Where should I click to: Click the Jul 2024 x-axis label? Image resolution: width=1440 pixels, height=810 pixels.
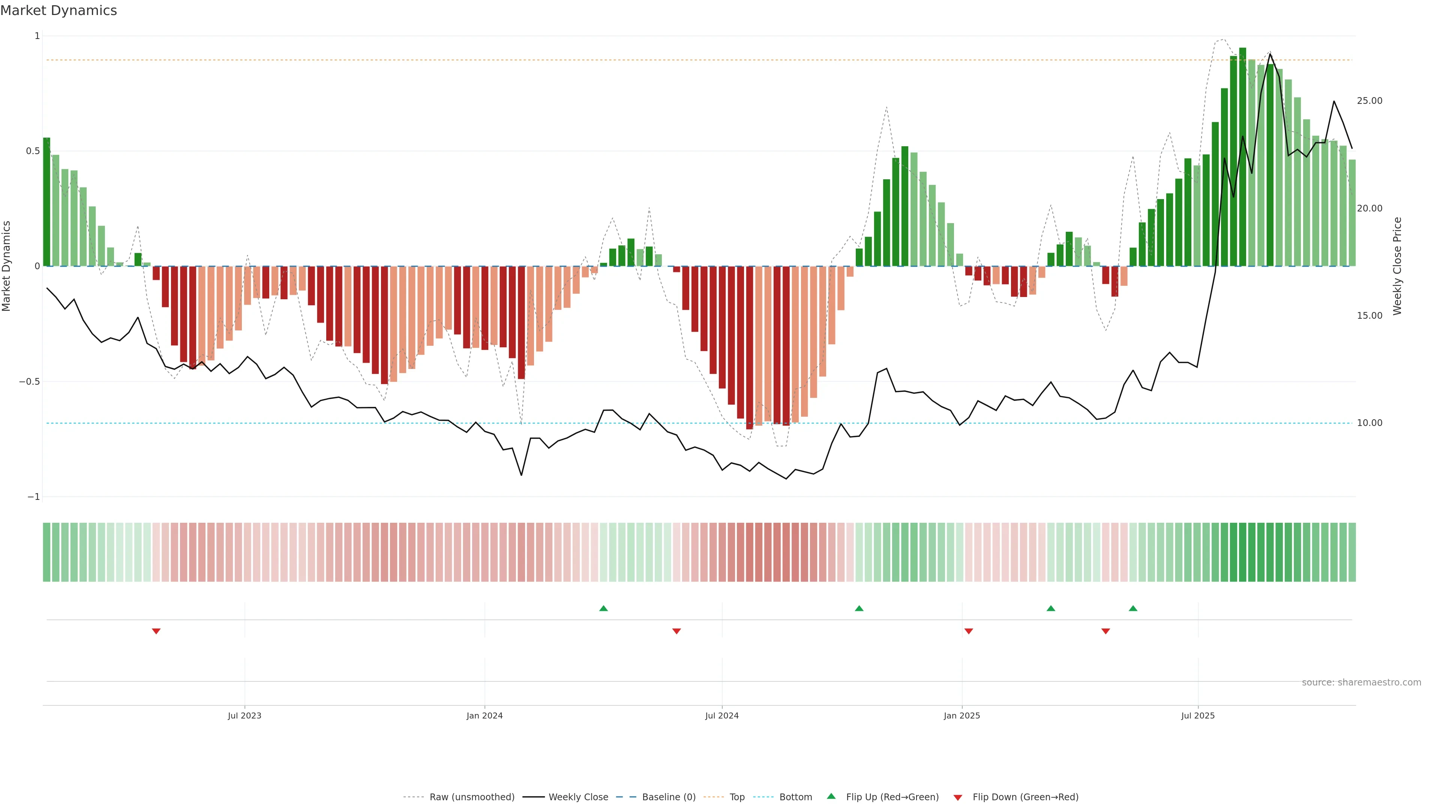(721, 715)
